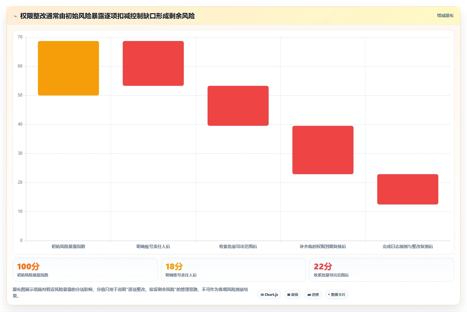
Task: Click the red bar for 收紧批量导出范围后
Action: [x=238, y=106]
